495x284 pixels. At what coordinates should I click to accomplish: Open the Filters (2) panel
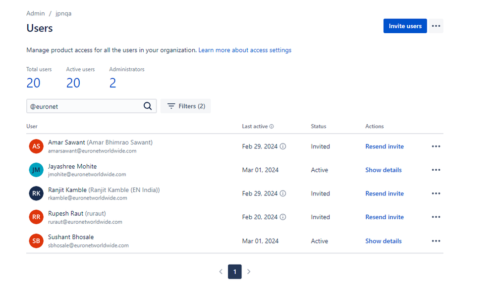pyautogui.click(x=186, y=106)
